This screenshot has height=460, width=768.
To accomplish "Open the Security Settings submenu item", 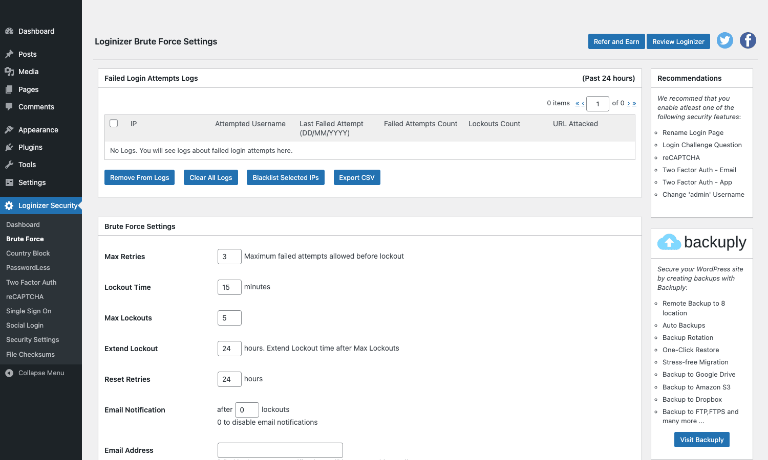I will [33, 339].
